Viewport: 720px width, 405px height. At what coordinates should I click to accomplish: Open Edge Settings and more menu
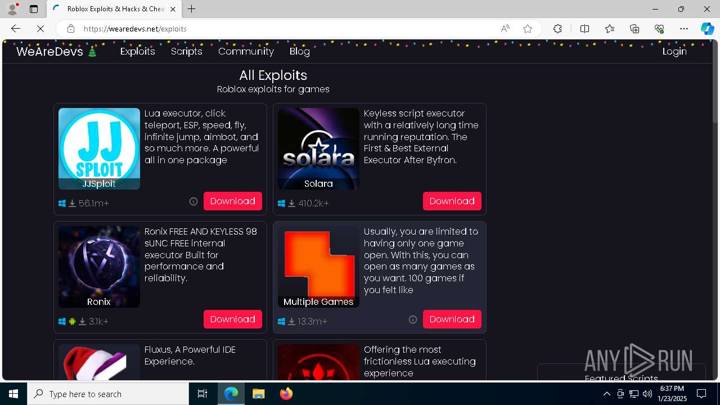(684, 29)
